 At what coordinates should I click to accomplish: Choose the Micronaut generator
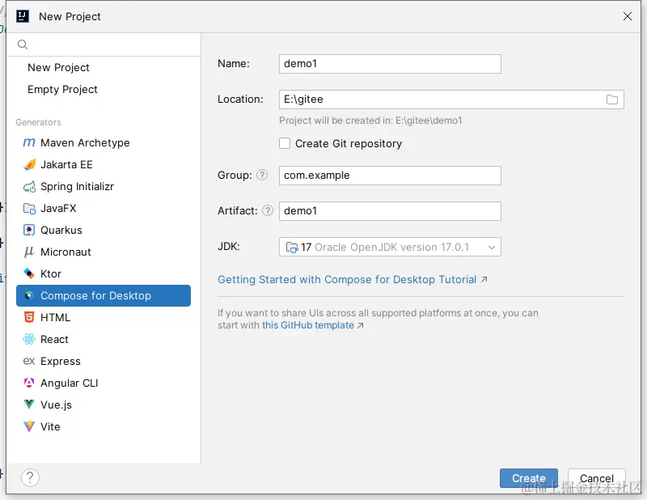pyautogui.click(x=104, y=252)
